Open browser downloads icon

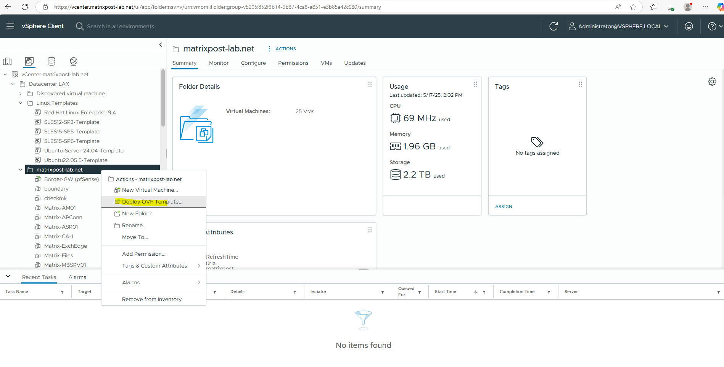click(x=671, y=7)
